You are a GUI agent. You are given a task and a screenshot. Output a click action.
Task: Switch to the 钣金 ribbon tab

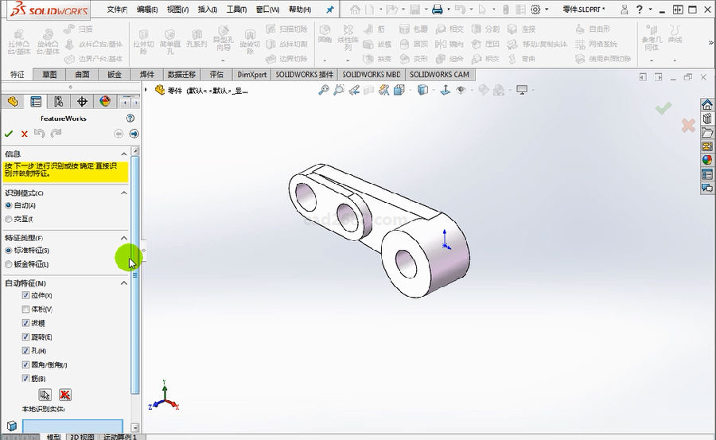(115, 75)
